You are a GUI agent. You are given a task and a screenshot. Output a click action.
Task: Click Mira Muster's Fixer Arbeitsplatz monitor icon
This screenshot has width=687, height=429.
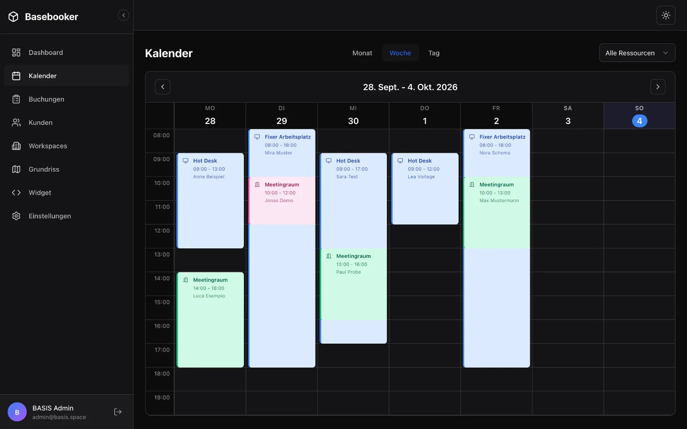pos(257,137)
